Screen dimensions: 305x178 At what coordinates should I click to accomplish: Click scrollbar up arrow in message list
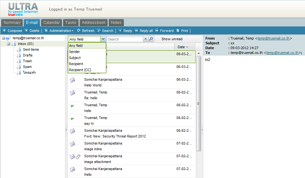[x=198, y=53]
